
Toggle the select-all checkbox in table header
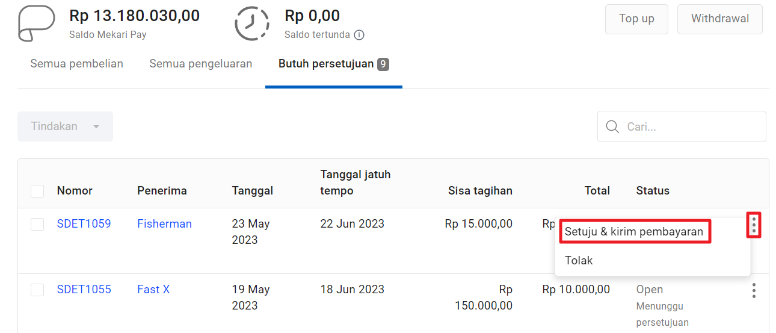click(37, 191)
